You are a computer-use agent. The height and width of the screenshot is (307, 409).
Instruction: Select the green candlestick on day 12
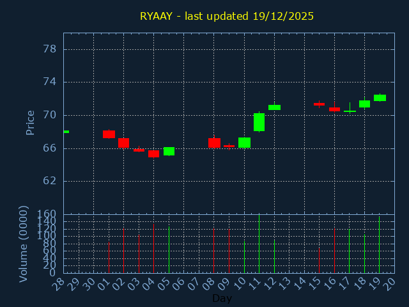coord(274,107)
